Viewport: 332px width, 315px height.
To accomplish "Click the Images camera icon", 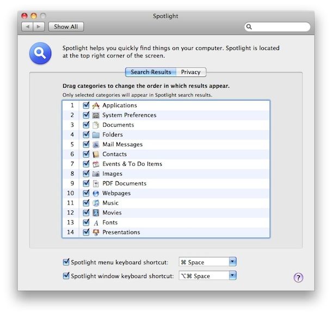I will 96,174.
